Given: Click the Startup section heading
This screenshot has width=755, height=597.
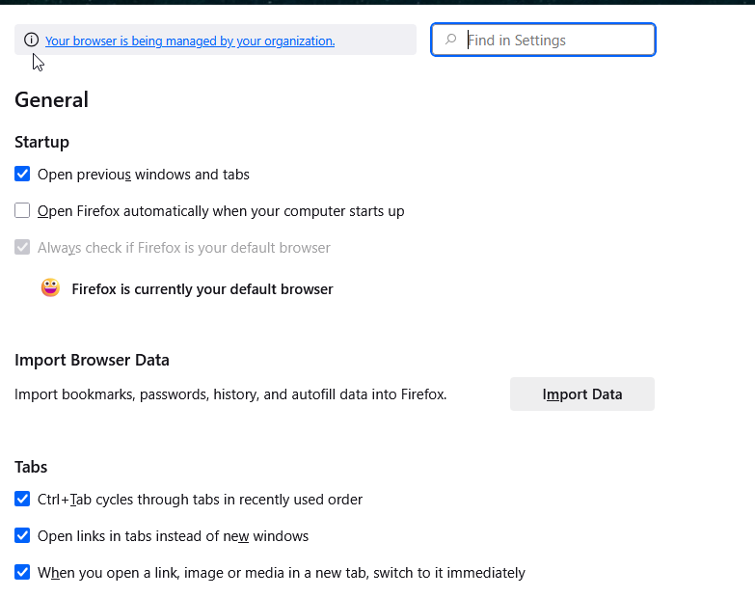Looking at the screenshot, I should coord(41,142).
